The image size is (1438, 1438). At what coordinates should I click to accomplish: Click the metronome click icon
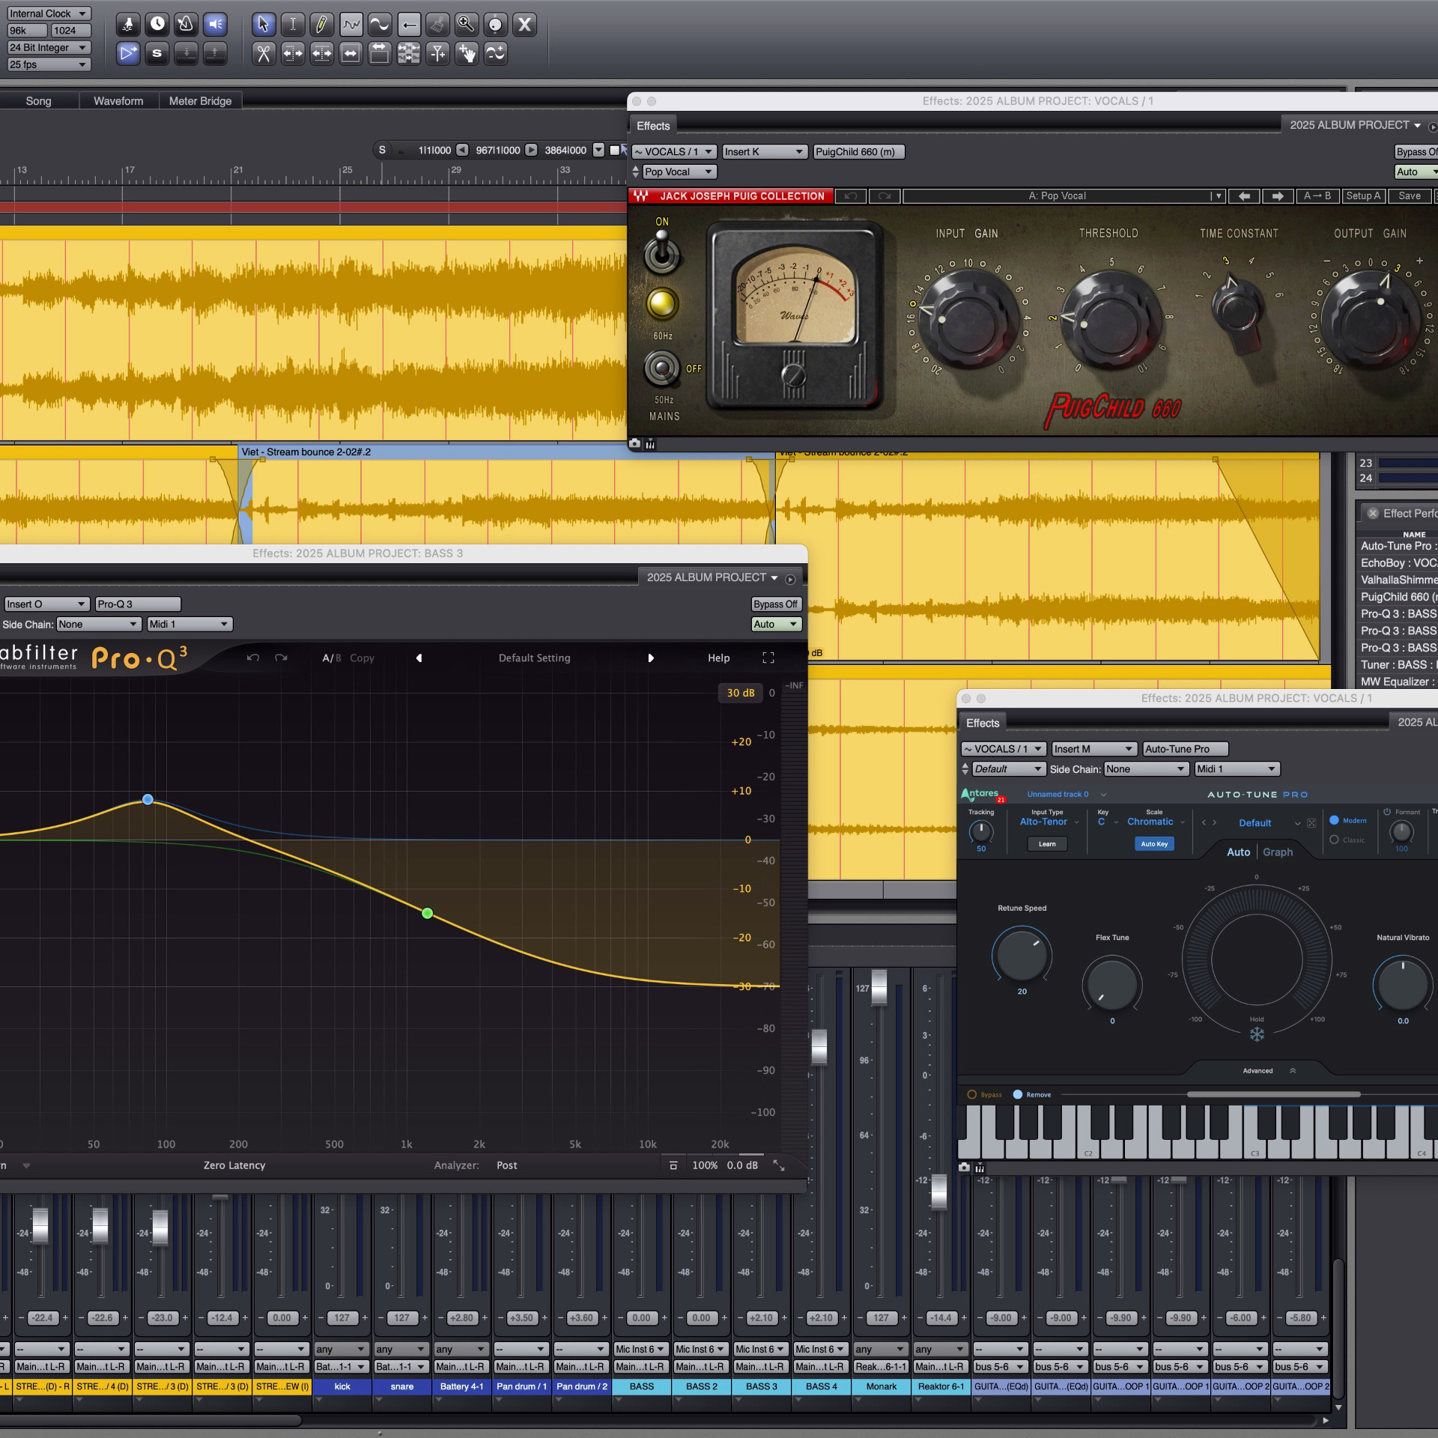pos(186,25)
